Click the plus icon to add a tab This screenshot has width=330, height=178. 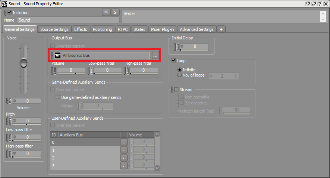221,29
